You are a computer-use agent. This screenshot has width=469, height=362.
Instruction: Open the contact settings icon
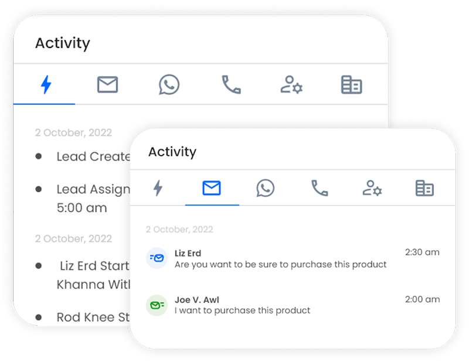tap(291, 85)
